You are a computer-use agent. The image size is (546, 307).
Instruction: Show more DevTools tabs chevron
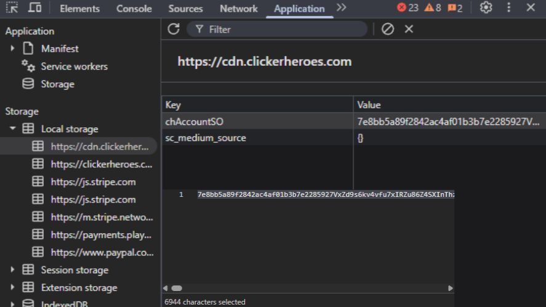[342, 7]
